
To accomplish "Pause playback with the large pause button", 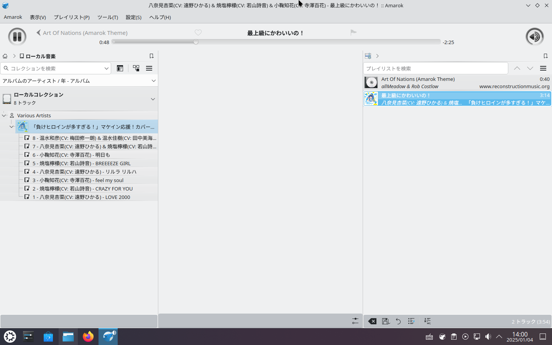I will [x=17, y=37].
